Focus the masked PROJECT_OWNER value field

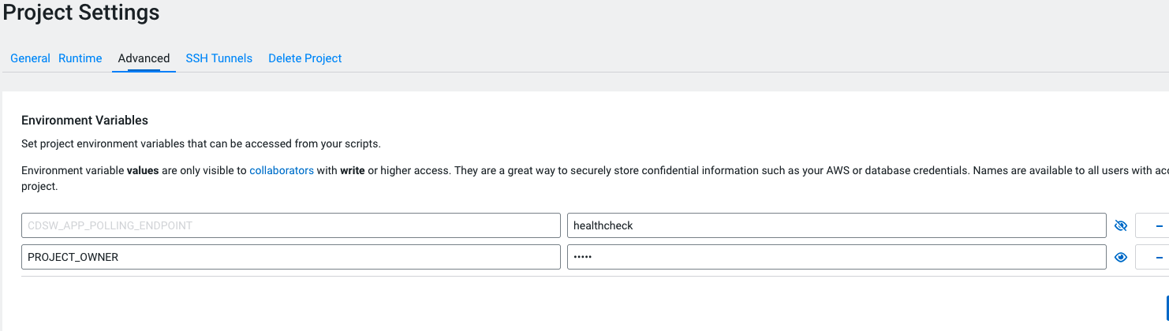coord(836,257)
